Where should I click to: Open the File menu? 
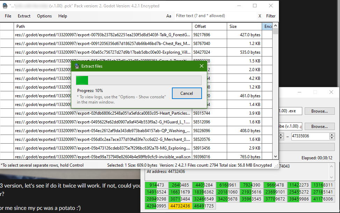(x=8, y=16)
